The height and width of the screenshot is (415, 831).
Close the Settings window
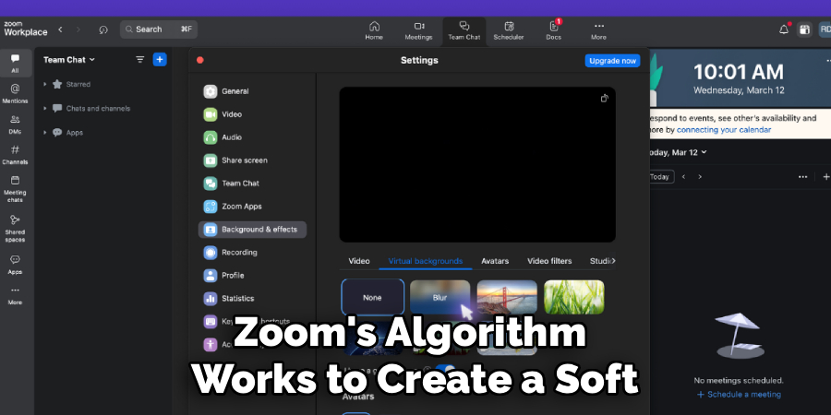click(199, 60)
